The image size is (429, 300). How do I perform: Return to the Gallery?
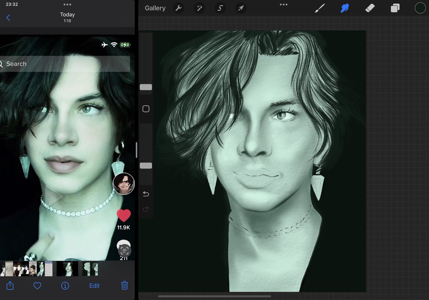pyautogui.click(x=155, y=8)
